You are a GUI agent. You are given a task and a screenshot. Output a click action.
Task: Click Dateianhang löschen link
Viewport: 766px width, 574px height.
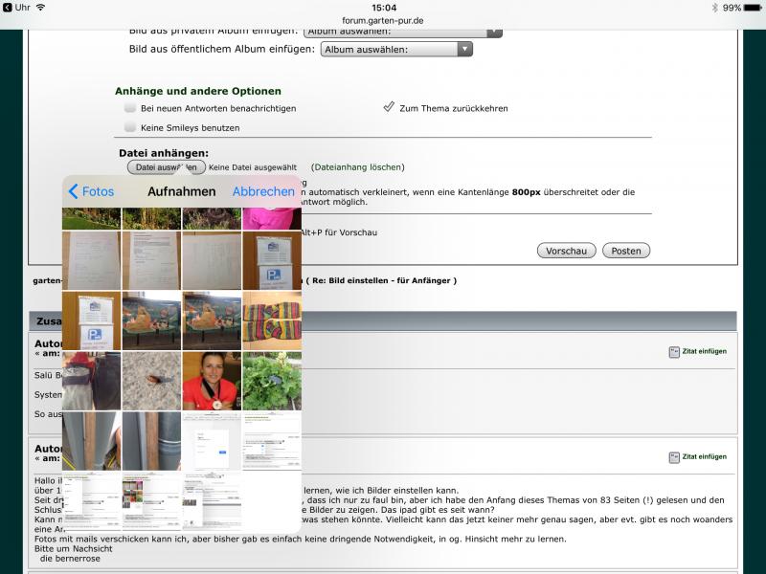click(358, 167)
